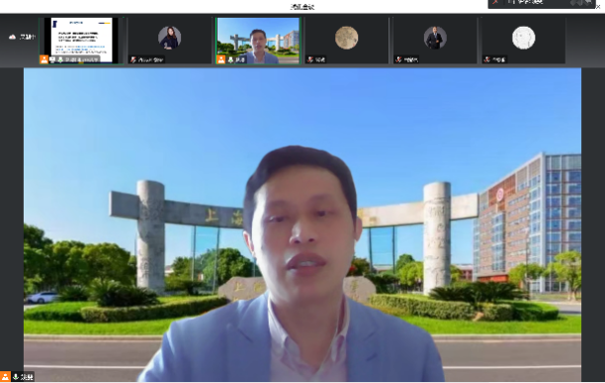Close the floating bar with the X
This screenshot has width=605, height=383.
598,6
